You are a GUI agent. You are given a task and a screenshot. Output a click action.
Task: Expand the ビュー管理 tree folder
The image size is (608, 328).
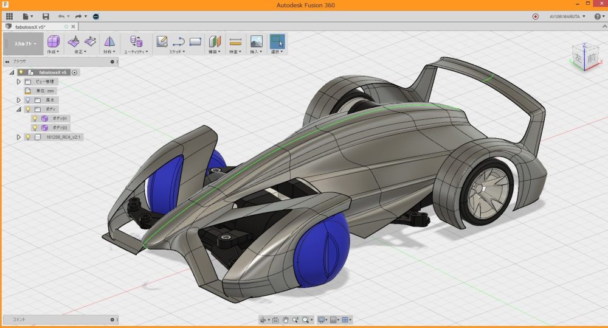[x=19, y=82]
